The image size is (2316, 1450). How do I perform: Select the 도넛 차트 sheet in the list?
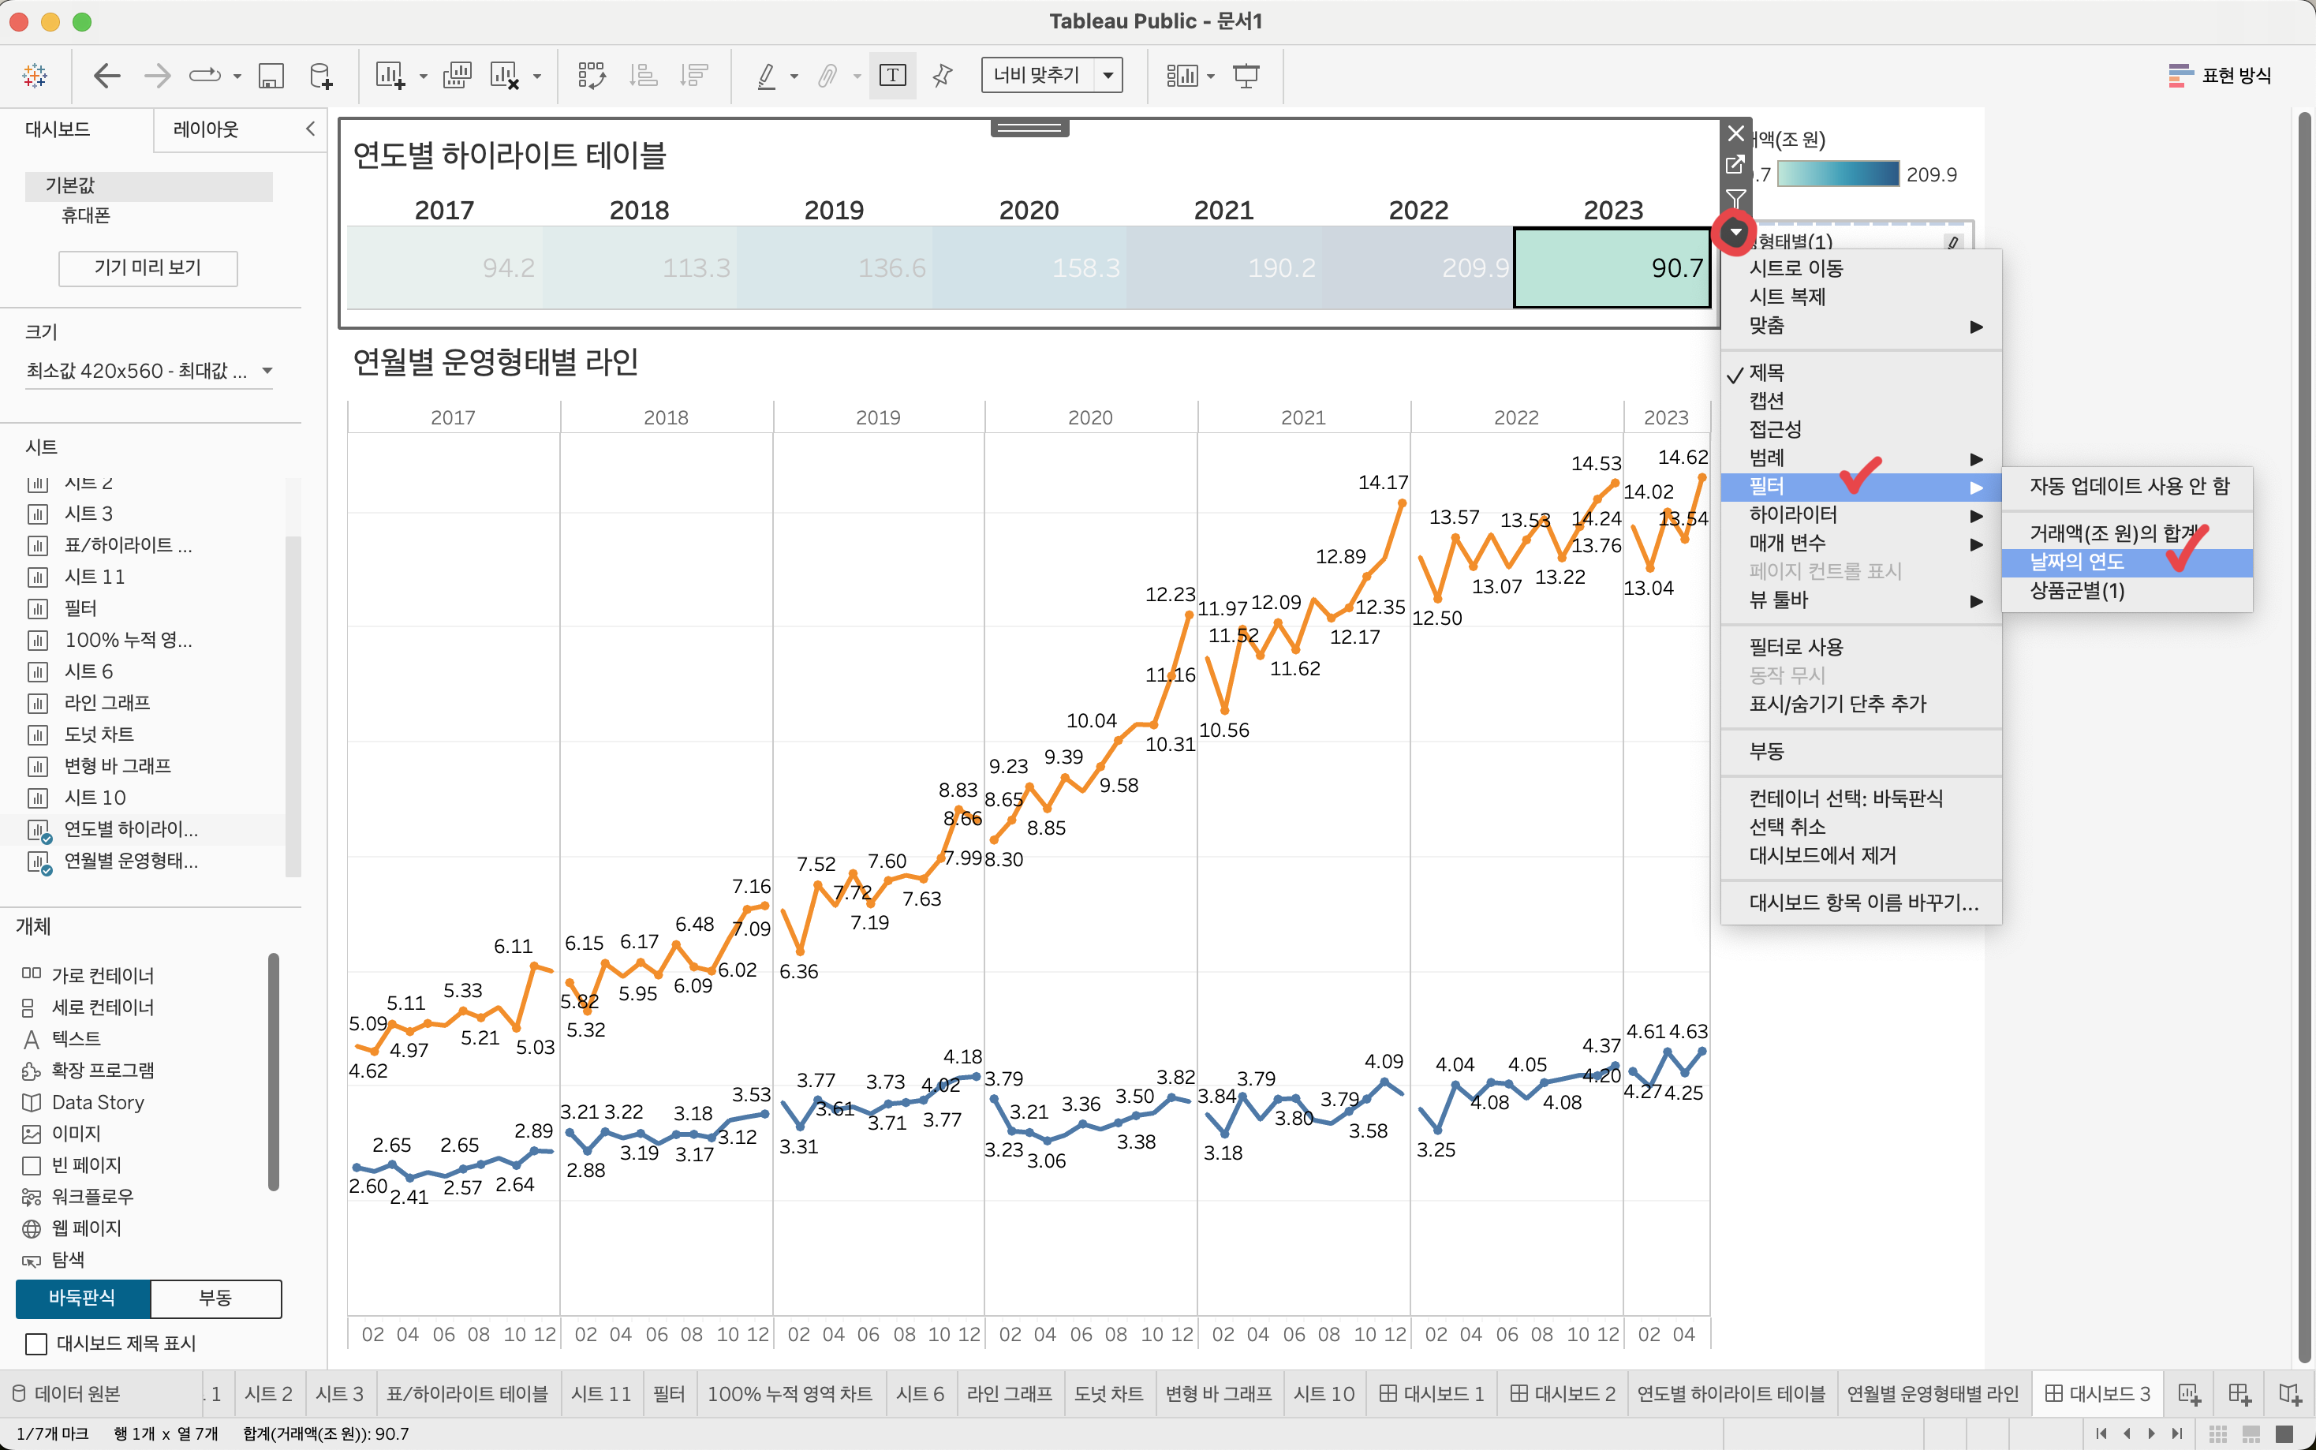coord(99,734)
